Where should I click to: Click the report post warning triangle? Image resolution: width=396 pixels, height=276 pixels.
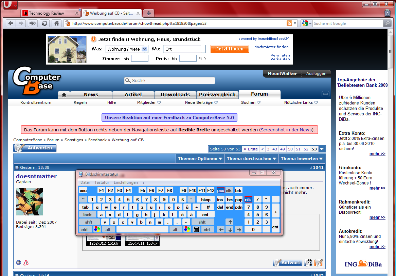click(x=26, y=263)
